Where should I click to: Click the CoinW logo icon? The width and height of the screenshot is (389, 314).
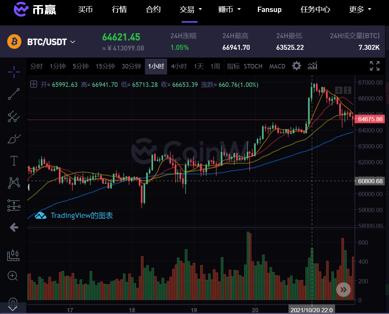click(21, 9)
